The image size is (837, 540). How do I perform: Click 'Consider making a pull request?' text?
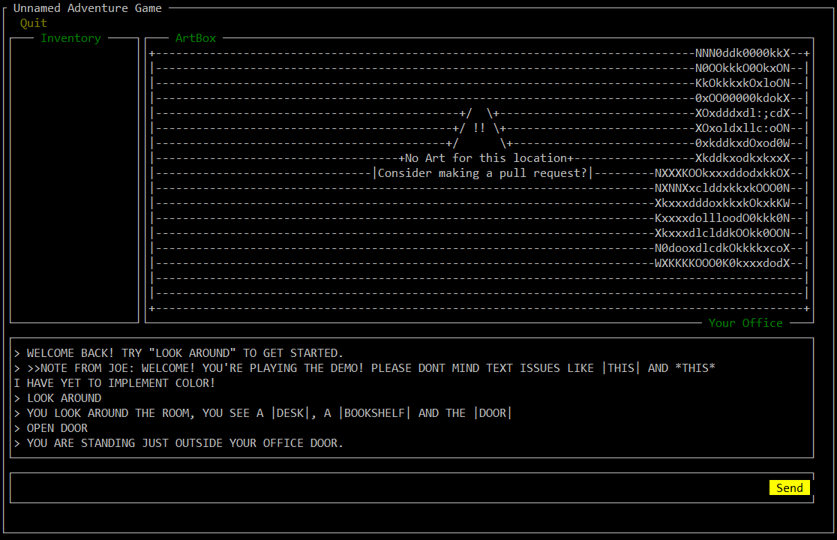[482, 173]
